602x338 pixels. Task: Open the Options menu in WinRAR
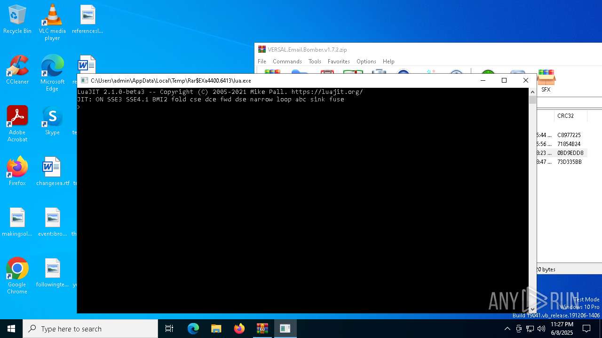(x=366, y=61)
